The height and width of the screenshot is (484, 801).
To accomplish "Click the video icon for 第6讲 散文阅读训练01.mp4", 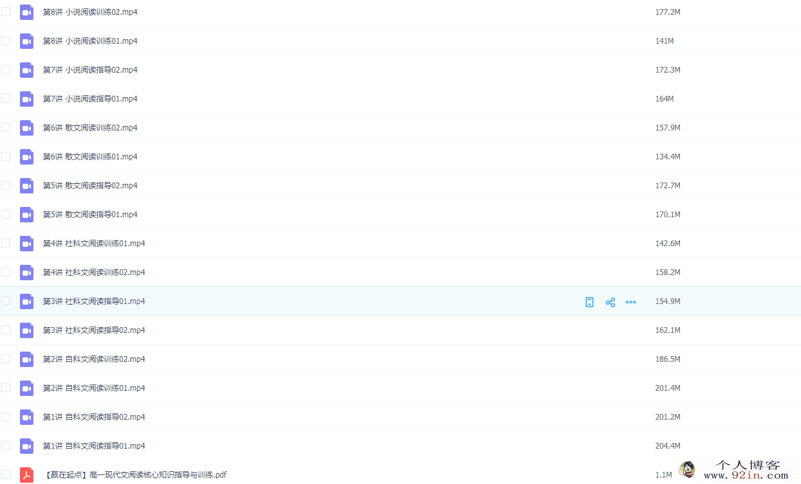I will [26, 157].
